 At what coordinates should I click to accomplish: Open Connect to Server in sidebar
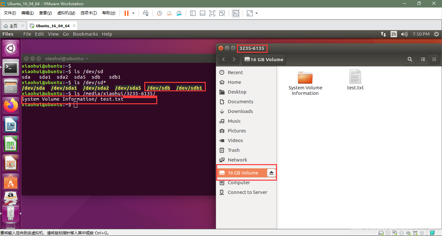[247, 192]
